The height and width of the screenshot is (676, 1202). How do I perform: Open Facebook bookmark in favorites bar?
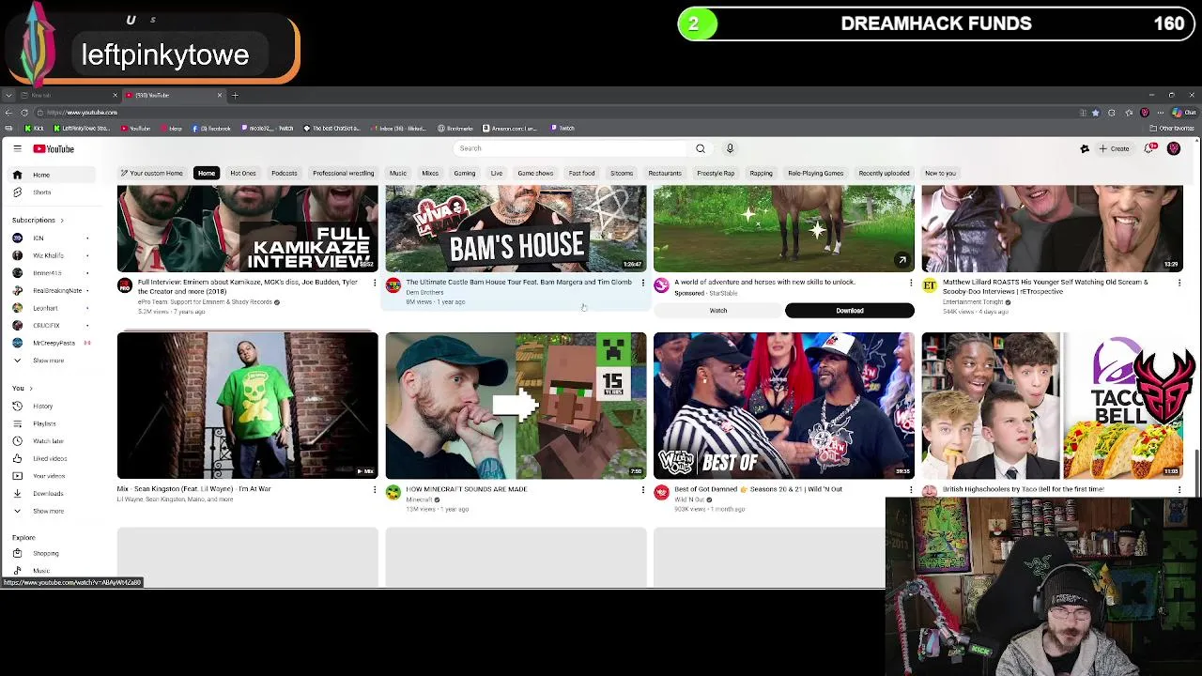pos(212,128)
